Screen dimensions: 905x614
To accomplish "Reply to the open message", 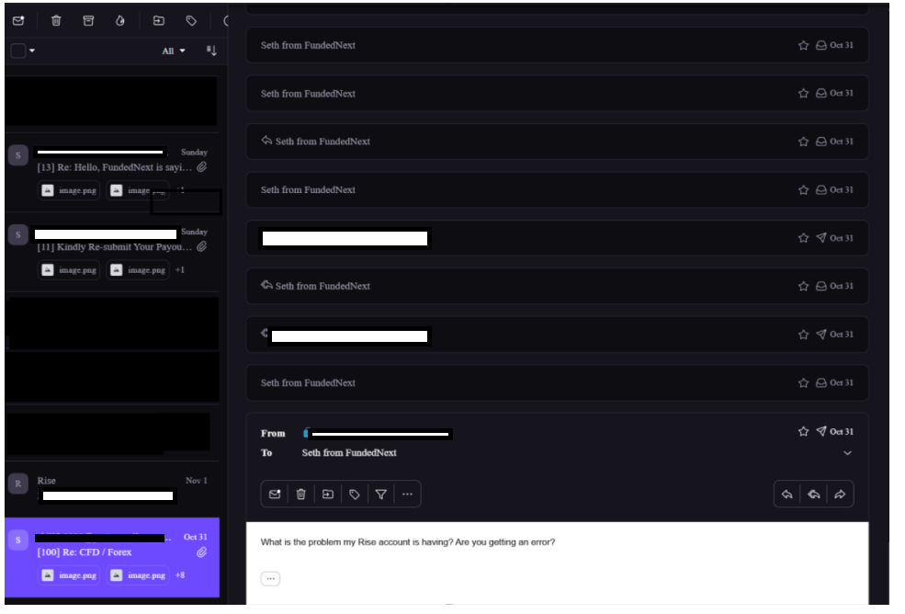I will (x=787, y=494).
